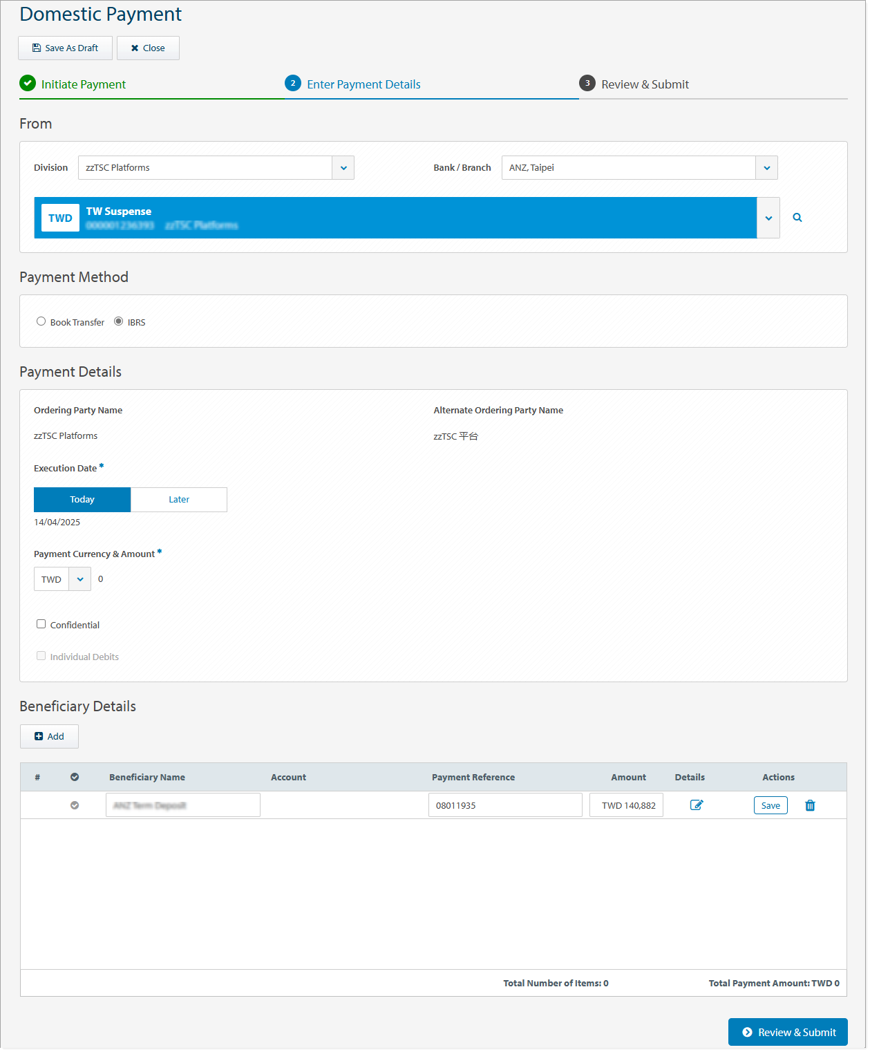This screenshot has width=870, height=1052.
Task: Open the Bank / Branch dropdown
Action: (x=766, y=167)
